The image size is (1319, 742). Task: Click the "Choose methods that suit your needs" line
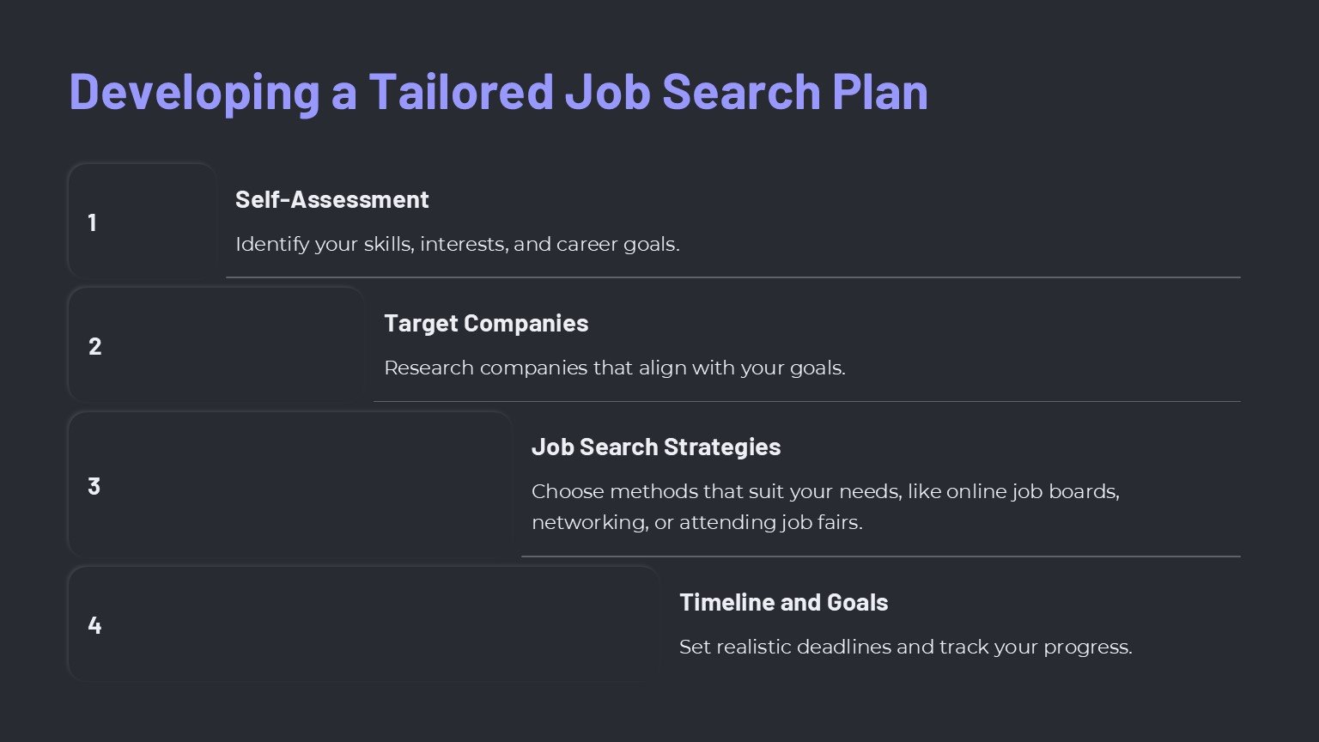coord(825,491)
